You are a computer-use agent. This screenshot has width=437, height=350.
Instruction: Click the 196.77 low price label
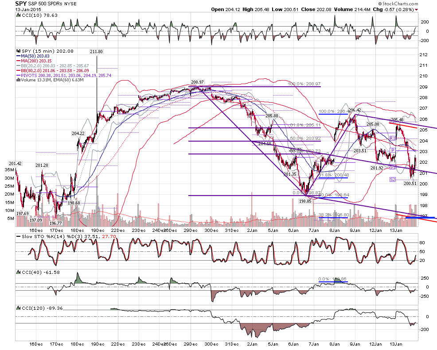[56, 223]
